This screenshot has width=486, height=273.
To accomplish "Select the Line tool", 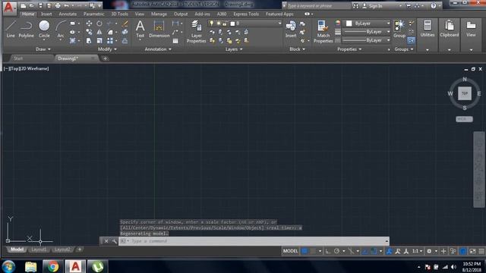I will pyautogui.click(x=11, y=29).
